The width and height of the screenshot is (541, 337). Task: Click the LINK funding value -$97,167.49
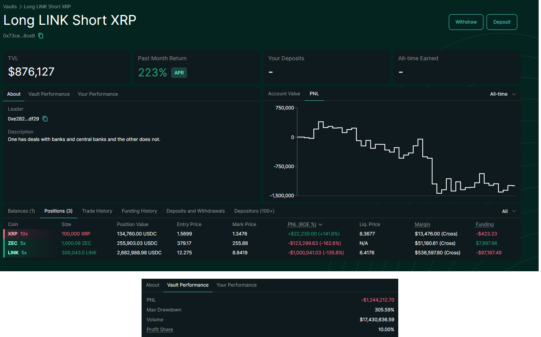(x=489, y=253)
